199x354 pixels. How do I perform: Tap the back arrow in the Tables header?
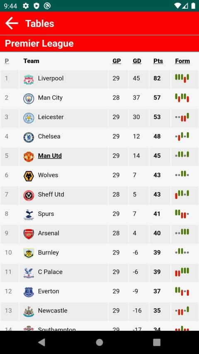click(x=12, y=24)
